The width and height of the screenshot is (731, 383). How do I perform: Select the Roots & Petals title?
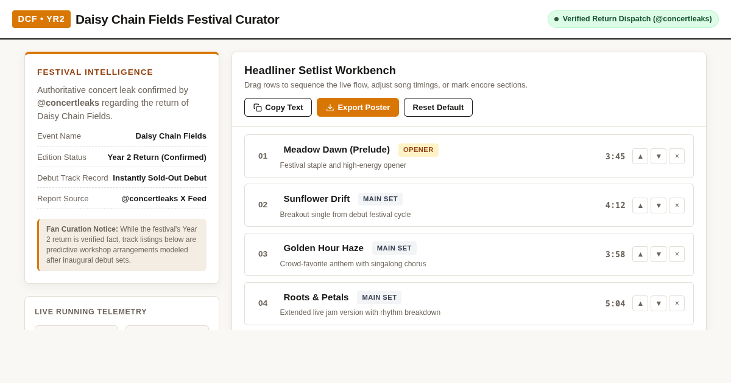click(316, 297)
